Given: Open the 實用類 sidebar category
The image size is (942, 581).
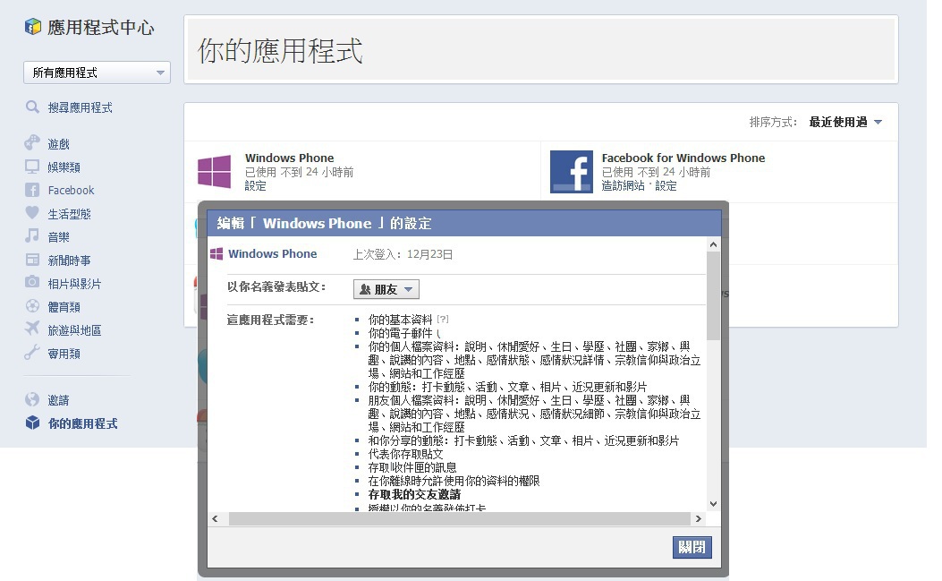Looking at the screenshot, I should click(x=64, y=354).
